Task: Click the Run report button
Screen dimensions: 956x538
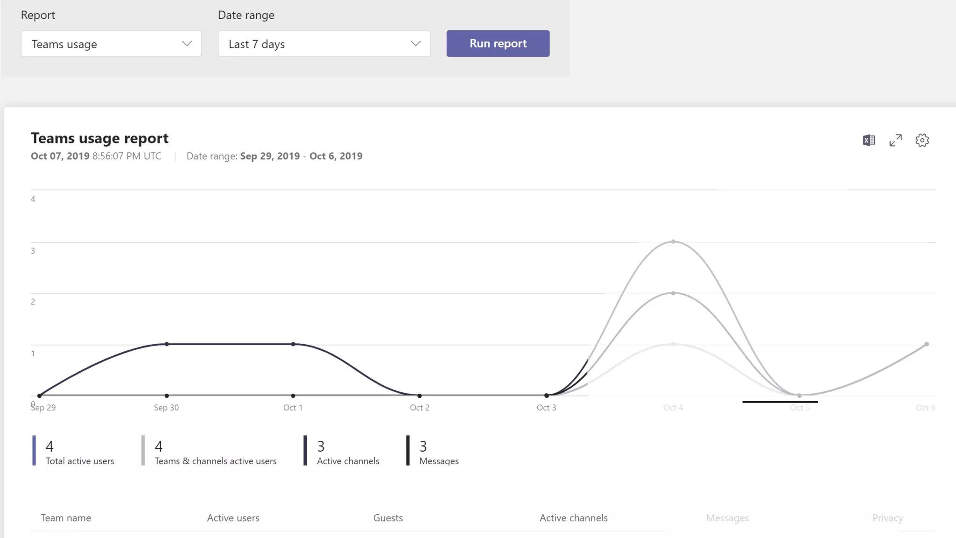Action: (x=498, y=43)
